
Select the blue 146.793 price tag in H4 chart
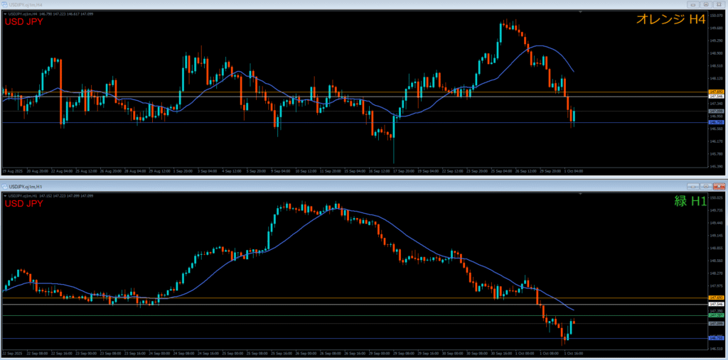point(717,122)
